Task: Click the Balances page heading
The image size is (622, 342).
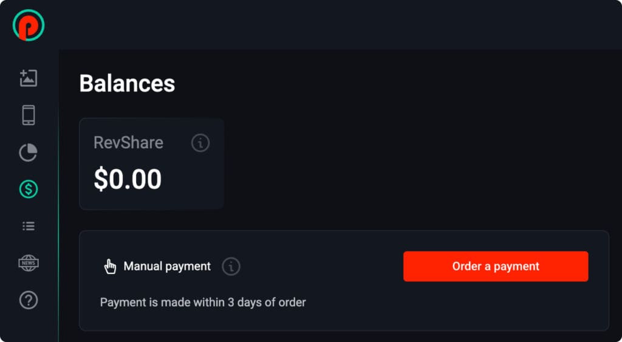Action: point(127,84)
